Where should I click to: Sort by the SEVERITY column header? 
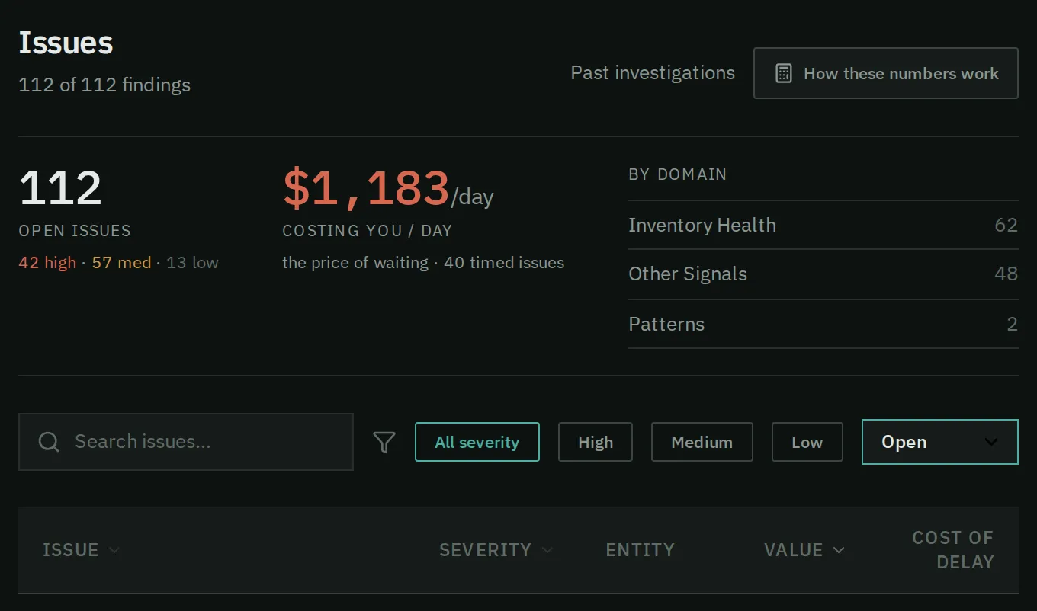coord(496,550)
